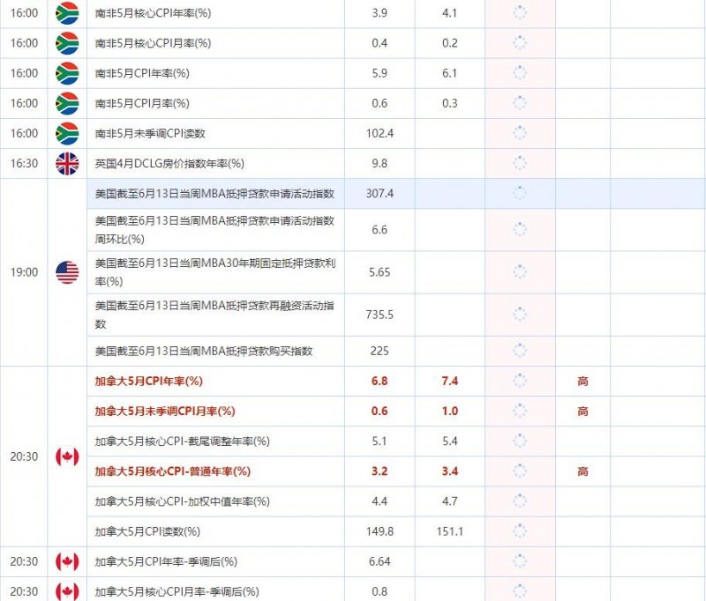Viewport: 706px width, 601px height.
Task: Open 加拿大5月核心CPI-加权中值年率(%) indicator
Action: point(182,501)
